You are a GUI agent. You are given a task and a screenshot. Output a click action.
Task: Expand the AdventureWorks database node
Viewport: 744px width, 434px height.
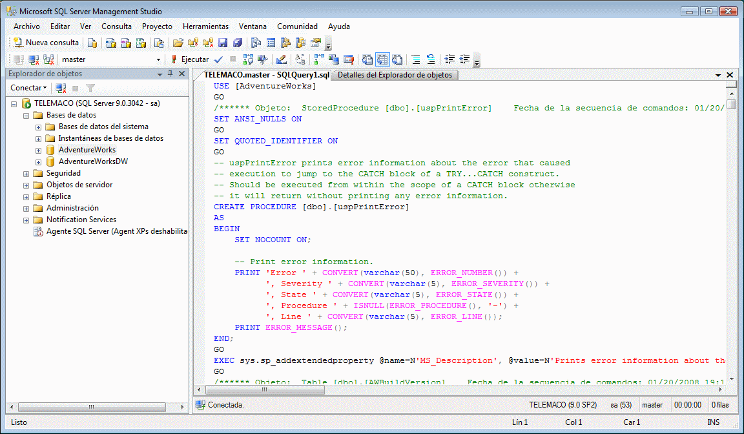(x=39, y=150)
